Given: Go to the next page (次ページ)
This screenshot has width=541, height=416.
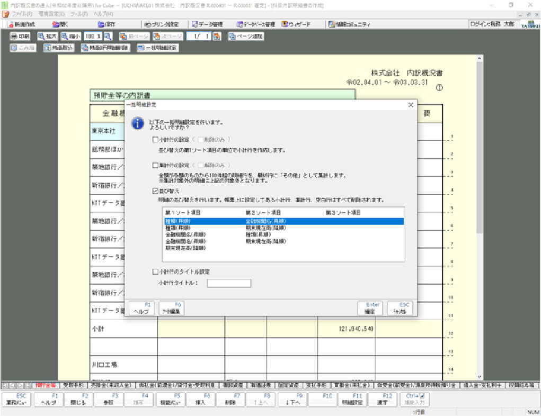Looking at the screenshot, I should pyautogui.click(x=167, y=37).
